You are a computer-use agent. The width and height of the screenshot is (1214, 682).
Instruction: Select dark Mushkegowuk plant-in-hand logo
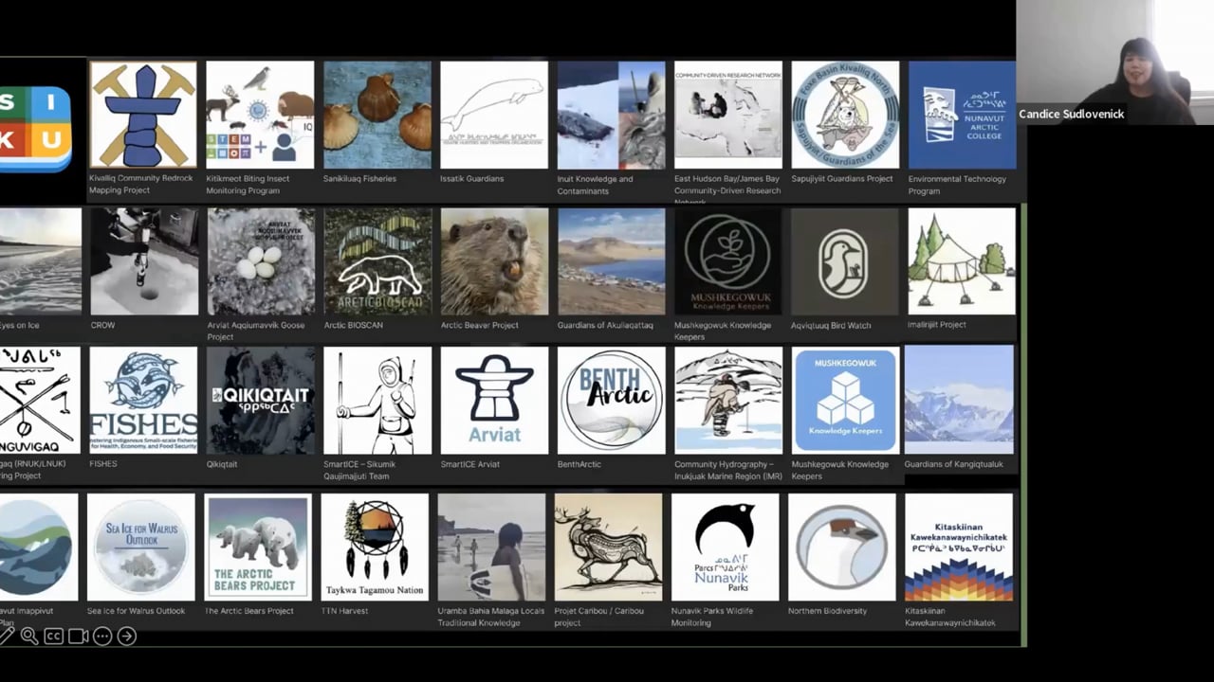click(x=728, y=261)
